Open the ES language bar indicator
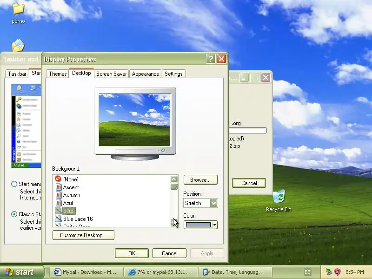 pos(307,272)
